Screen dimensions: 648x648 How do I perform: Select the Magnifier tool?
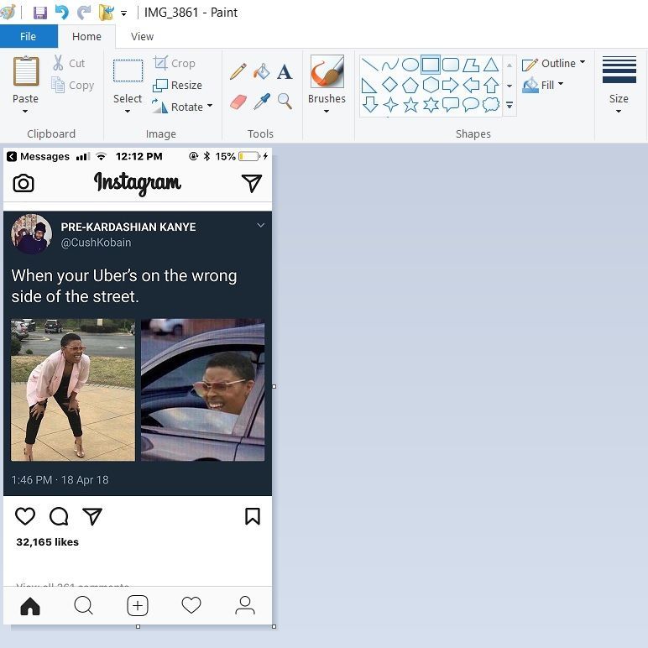285,102
